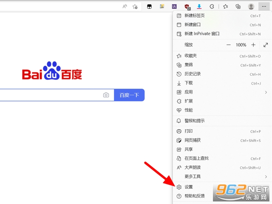Zoom in with the plus button
This screenshot has width=272, height=204.
click(x=253, y=45)
